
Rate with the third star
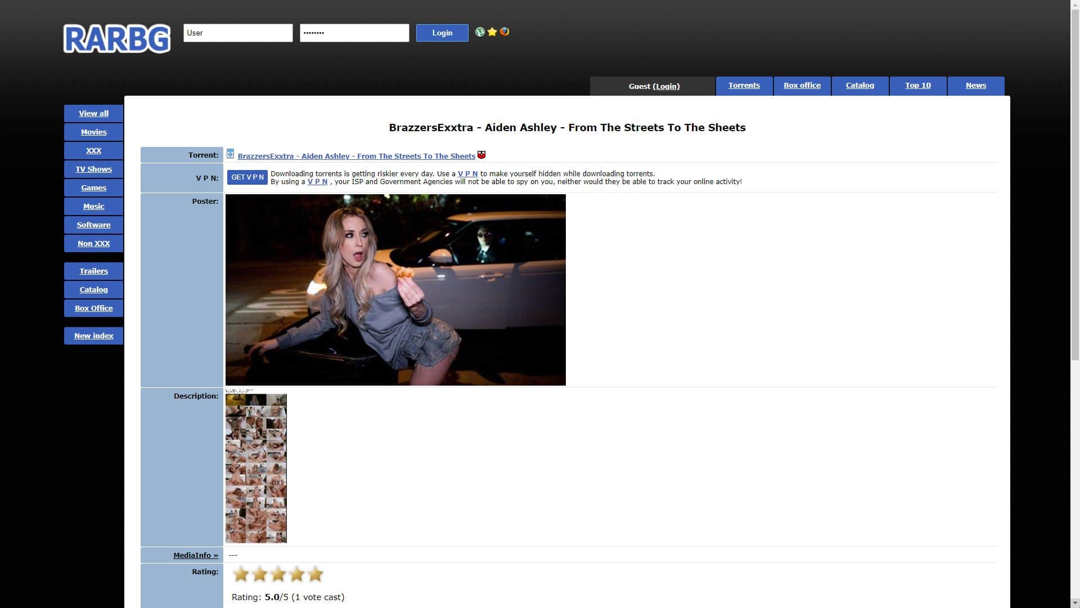[x=278, y=574]
